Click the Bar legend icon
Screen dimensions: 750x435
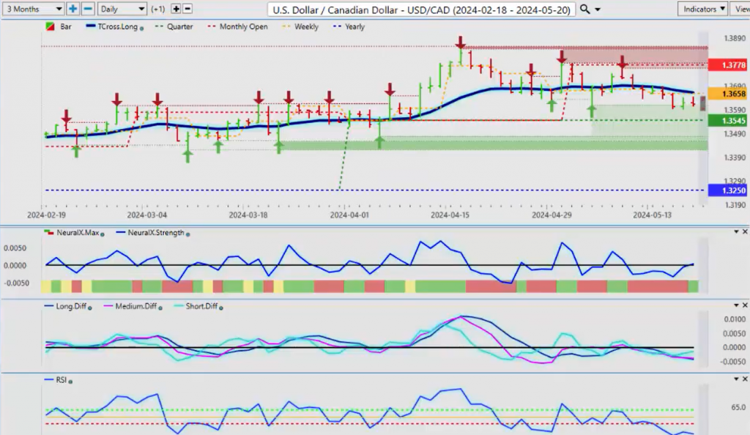click(49, 27)
